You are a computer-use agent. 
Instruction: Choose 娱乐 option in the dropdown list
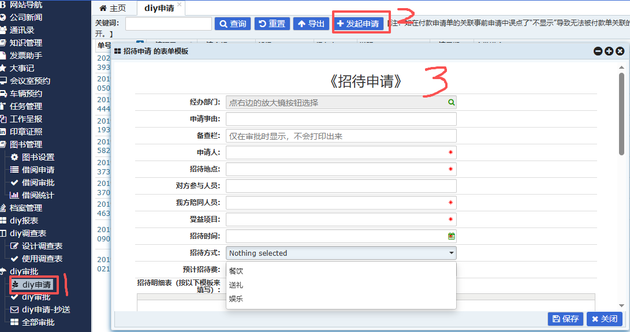pos(236,299)
